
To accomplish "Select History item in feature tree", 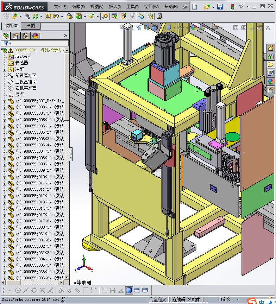I will point(23,56).
